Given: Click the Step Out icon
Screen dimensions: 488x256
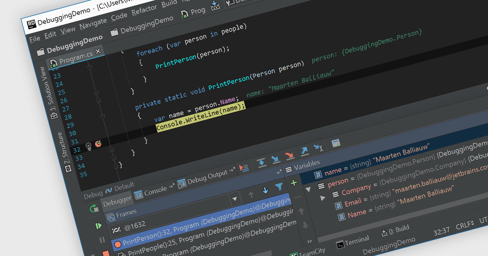Looking at the screenshot, I should click(304, 152).
